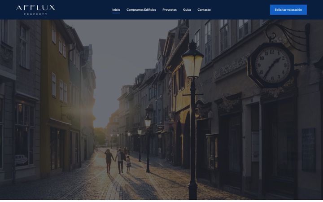Go to Compramos Edificios page
Screen dimensions: 323x202
(x=141, y=10)
